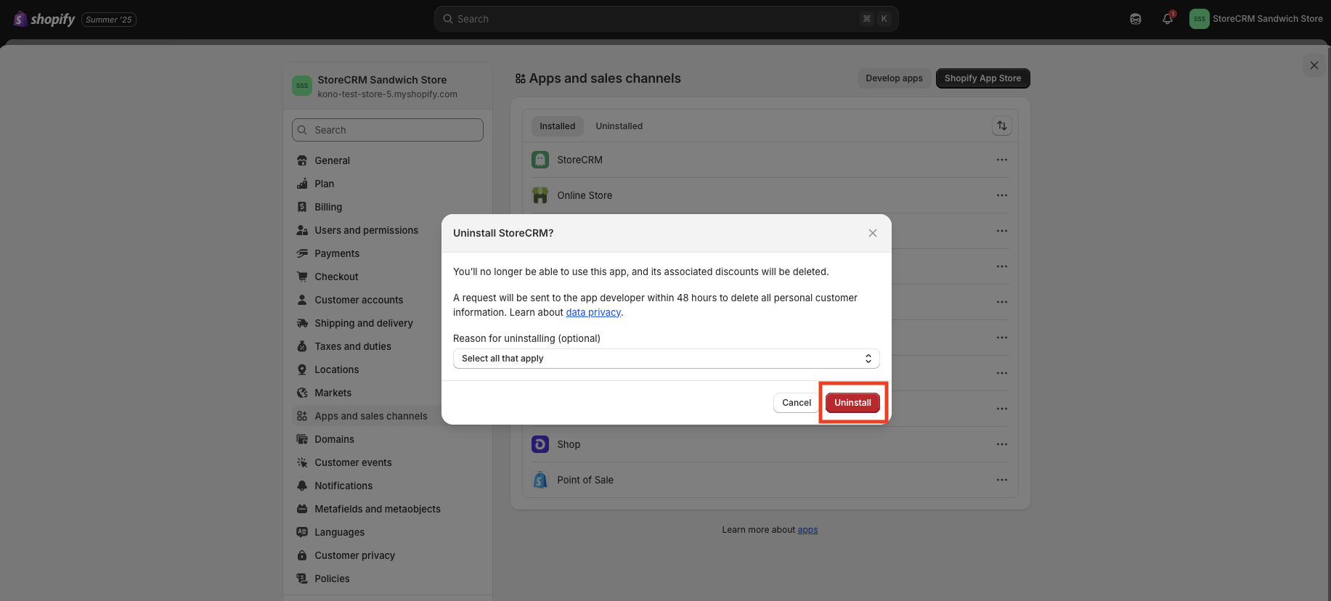
Task: Go to Languages settings
Action: [388, 532]
